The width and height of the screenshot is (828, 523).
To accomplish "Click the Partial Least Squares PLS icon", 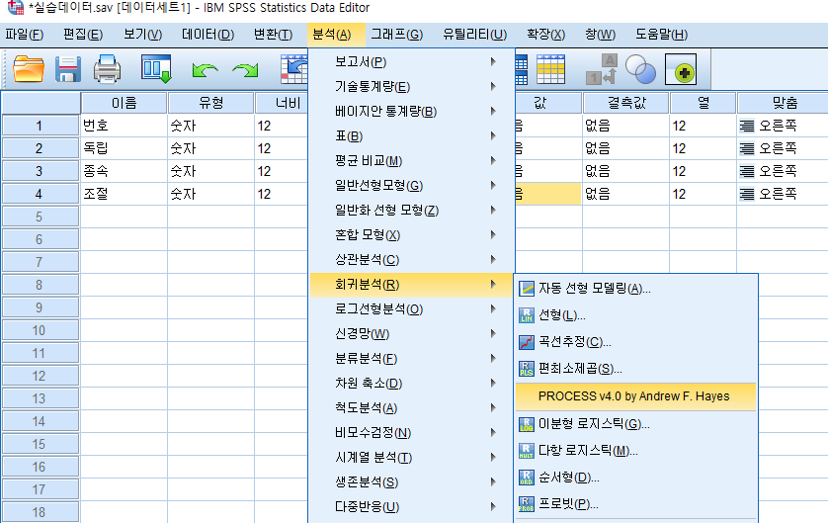I will [x=527, y=369].
